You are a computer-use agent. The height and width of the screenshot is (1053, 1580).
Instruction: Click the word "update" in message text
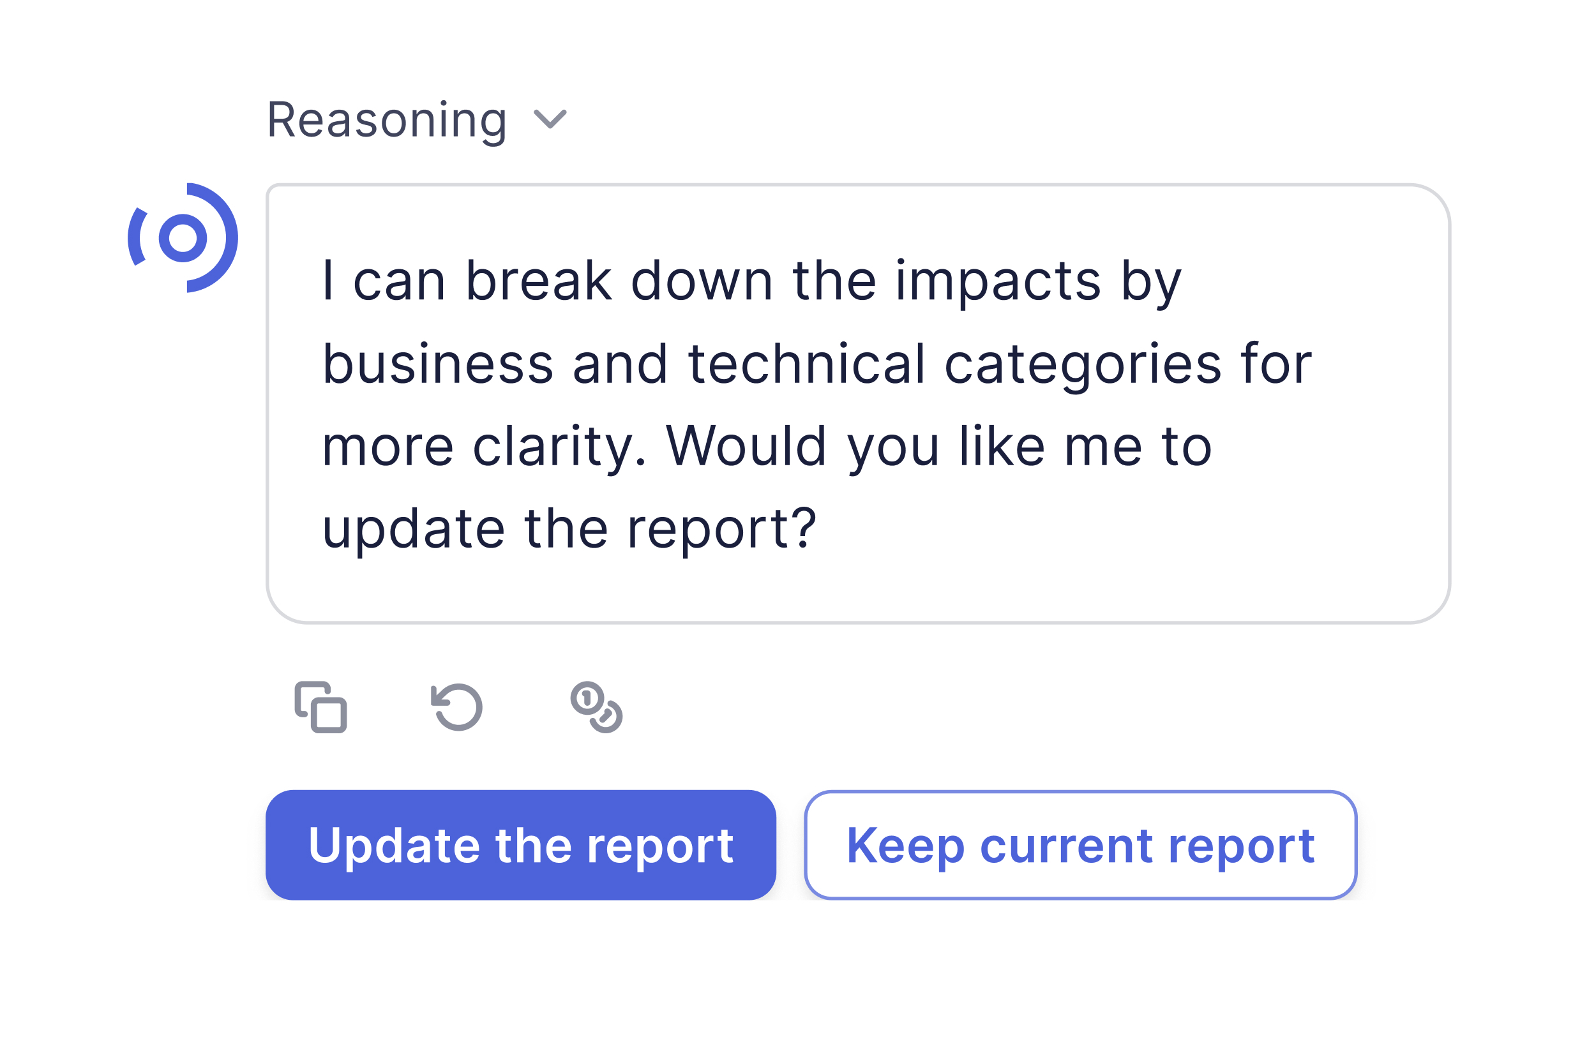pyautogui.click(x=413, y=529)
